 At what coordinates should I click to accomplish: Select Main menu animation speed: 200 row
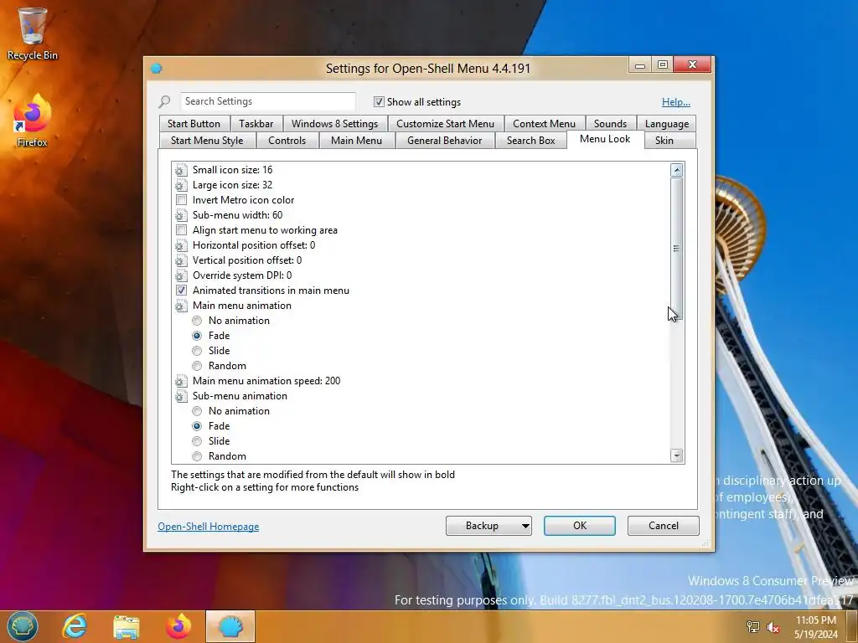[266, 381]
